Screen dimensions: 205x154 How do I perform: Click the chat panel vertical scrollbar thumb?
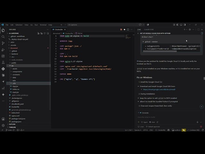pos(204,78)
